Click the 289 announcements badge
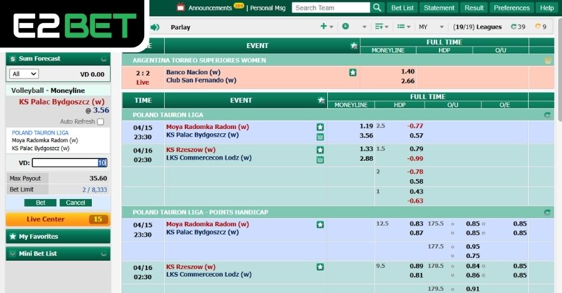This screenshot has height=293, width=562. pyautogui.click(x=239, y=6)
